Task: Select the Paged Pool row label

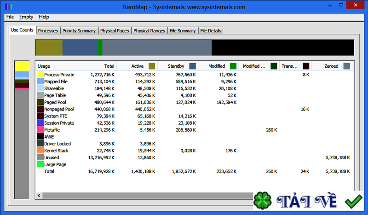Action: tap(55, 102)
